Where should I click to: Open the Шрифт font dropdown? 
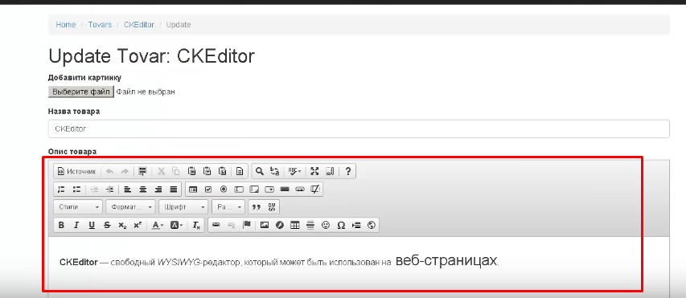[x=183, y=207]
